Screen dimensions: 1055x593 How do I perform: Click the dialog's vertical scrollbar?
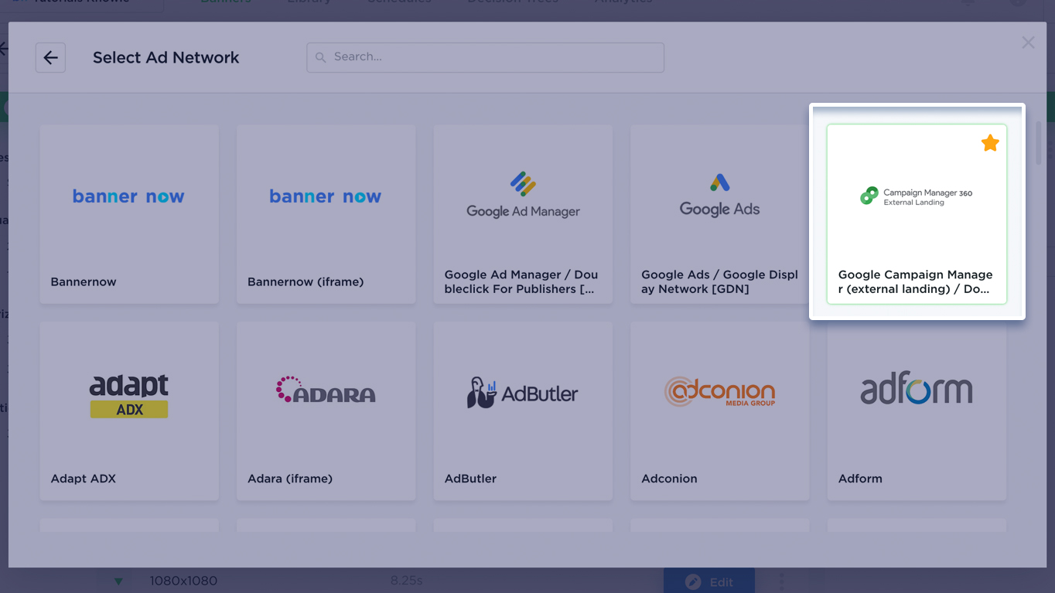point(1039,143)
